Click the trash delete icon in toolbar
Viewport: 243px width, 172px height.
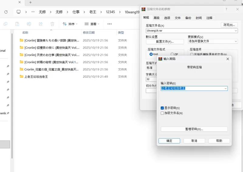52,24
